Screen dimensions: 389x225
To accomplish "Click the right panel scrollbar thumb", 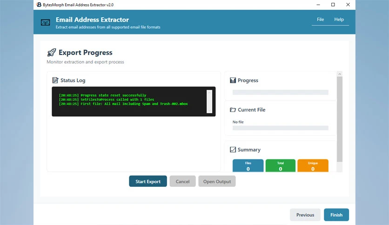I will (x=340, y=119).
